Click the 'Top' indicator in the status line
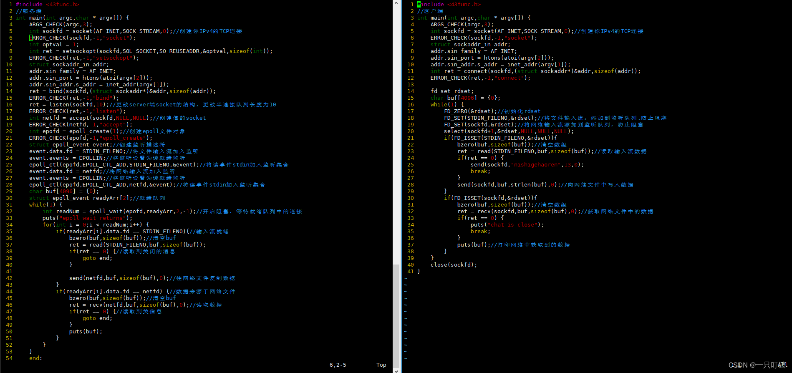The height and width of the screenshot is (373, 792). 381,365
